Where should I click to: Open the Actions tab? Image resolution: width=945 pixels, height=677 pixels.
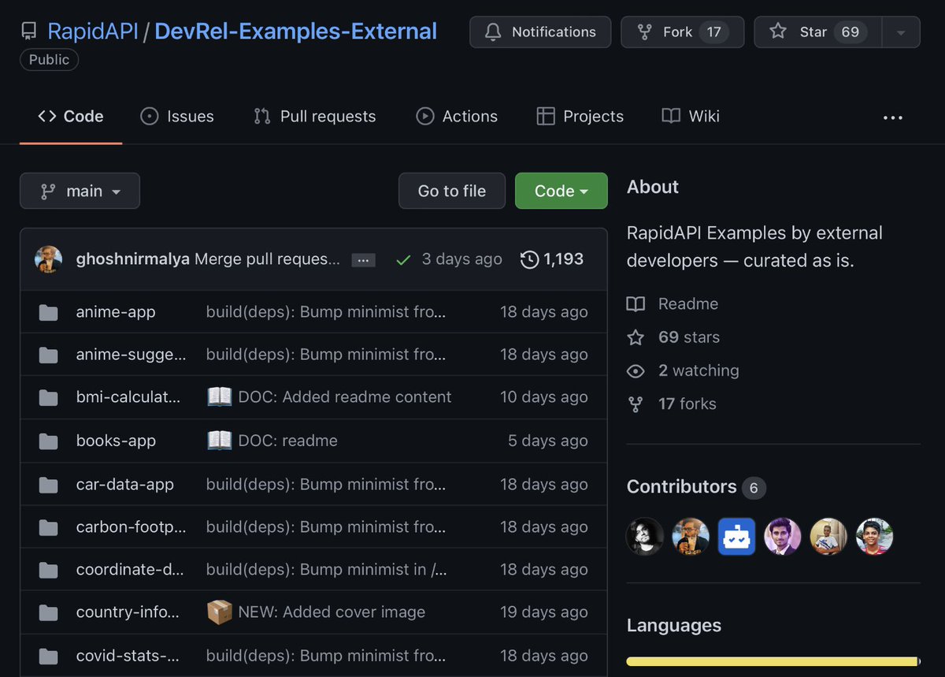(x=457, y=117)
